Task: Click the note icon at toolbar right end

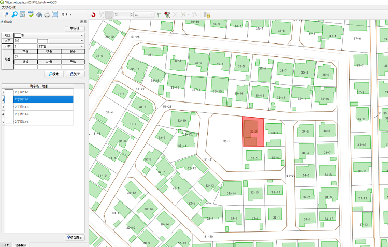Action: (x=207, y=14)
